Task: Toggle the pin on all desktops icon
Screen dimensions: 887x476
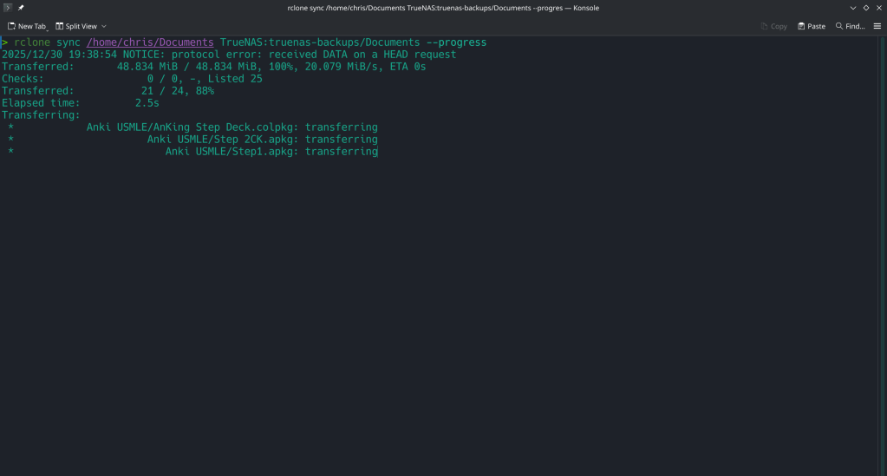Action: point(21,8)
